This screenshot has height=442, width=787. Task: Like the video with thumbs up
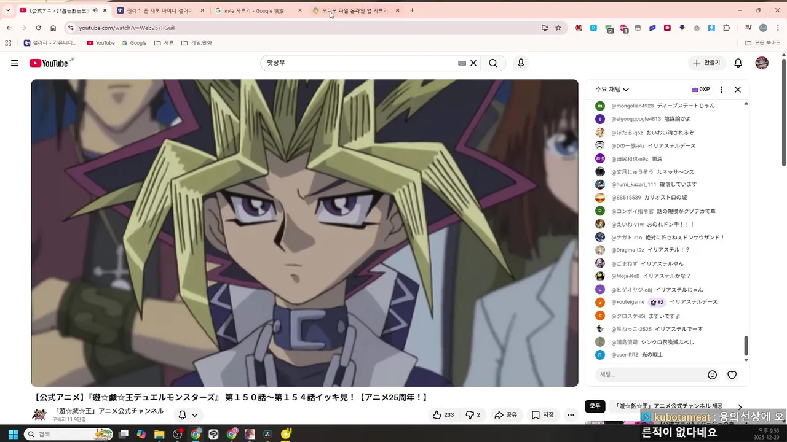(x=443, y=415)
